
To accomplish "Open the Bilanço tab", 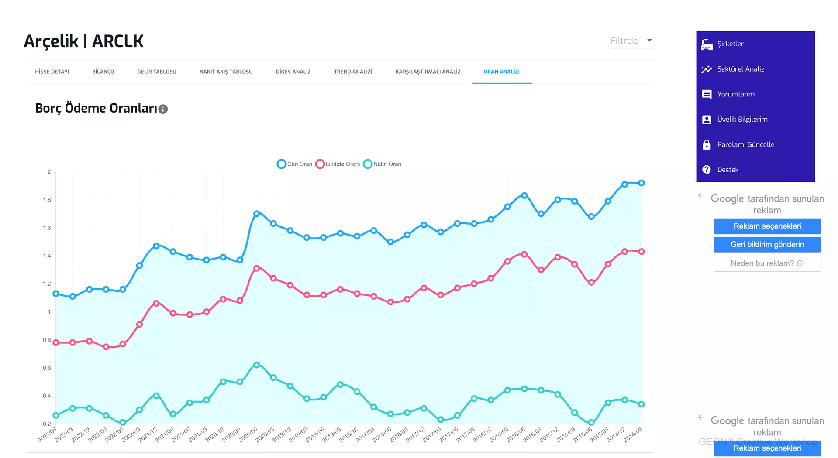I will (103, 72).
